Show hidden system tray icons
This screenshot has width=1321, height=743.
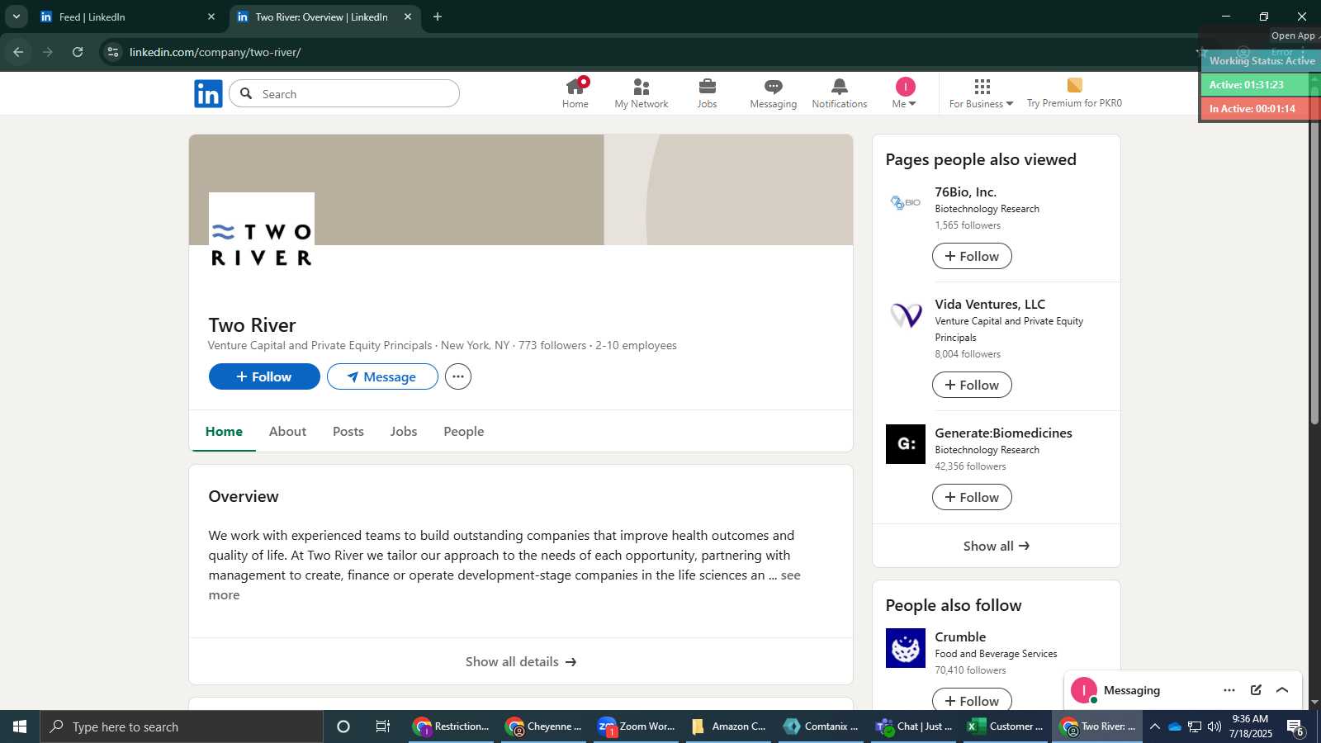coord(1154,726)
